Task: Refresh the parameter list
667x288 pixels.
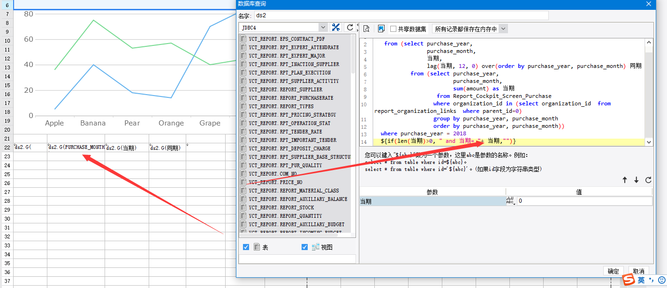Action: 648,180
